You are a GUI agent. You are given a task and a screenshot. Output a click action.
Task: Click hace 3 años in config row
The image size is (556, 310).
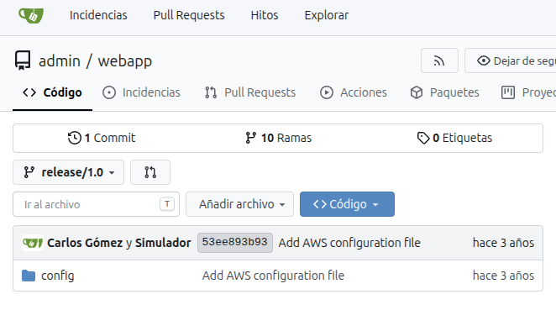[x=503, y=276]
